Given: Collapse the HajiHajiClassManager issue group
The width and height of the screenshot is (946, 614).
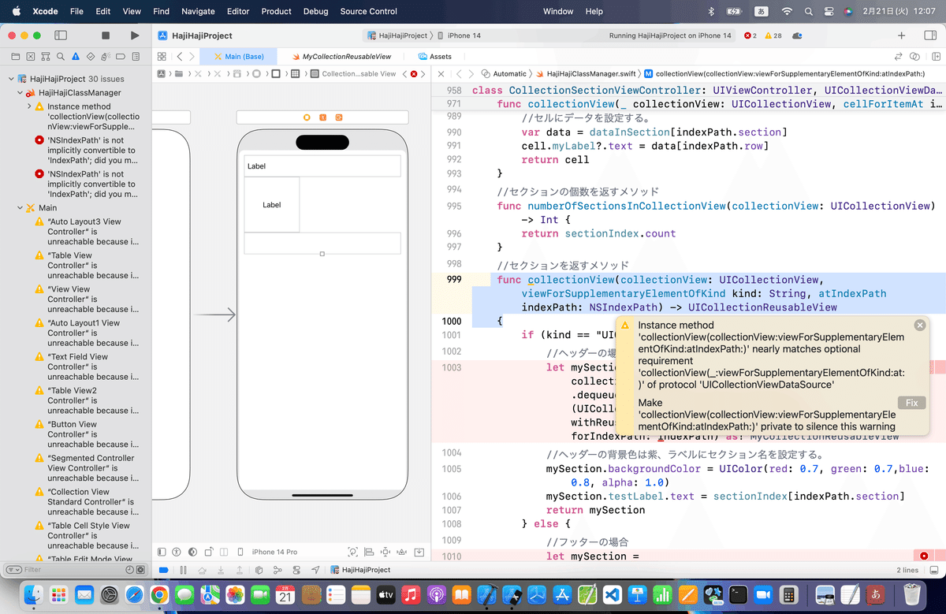Looking at the screenshot, I should pyautogui.click(x=20, y=93).
